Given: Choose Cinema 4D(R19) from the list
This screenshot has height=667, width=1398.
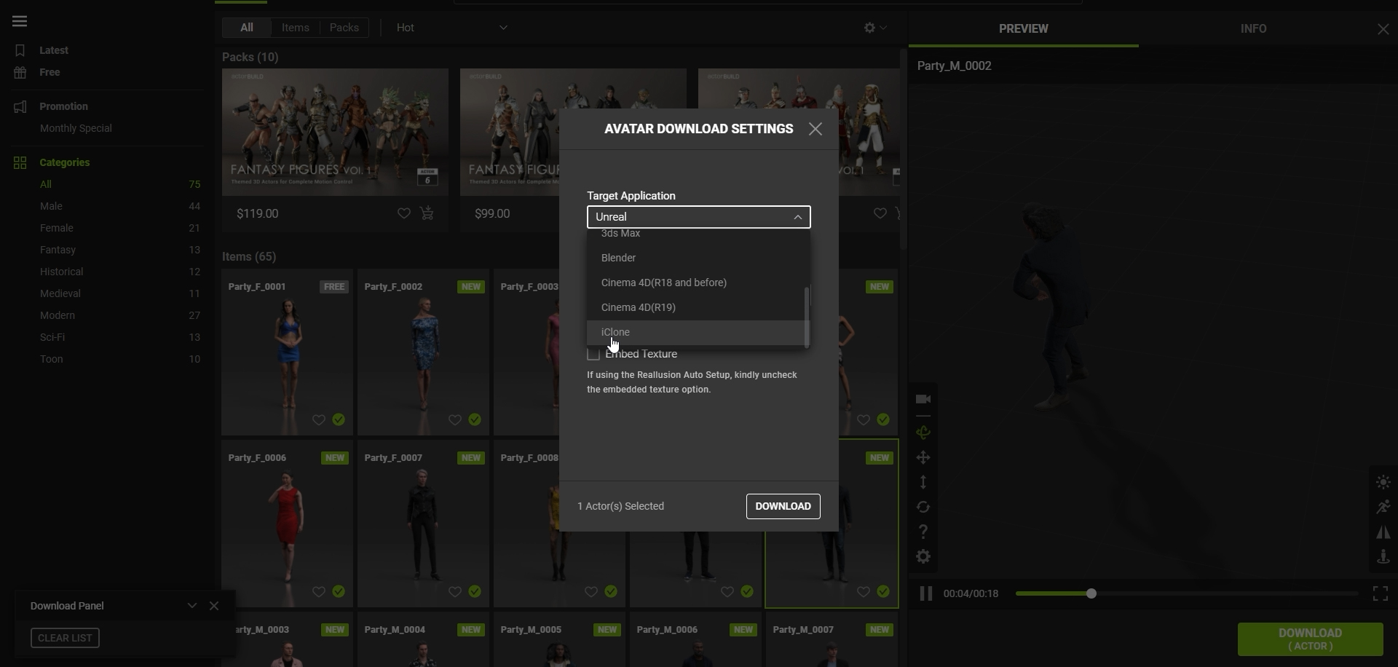Looking at the screenshot, I should tap(696, 307).
